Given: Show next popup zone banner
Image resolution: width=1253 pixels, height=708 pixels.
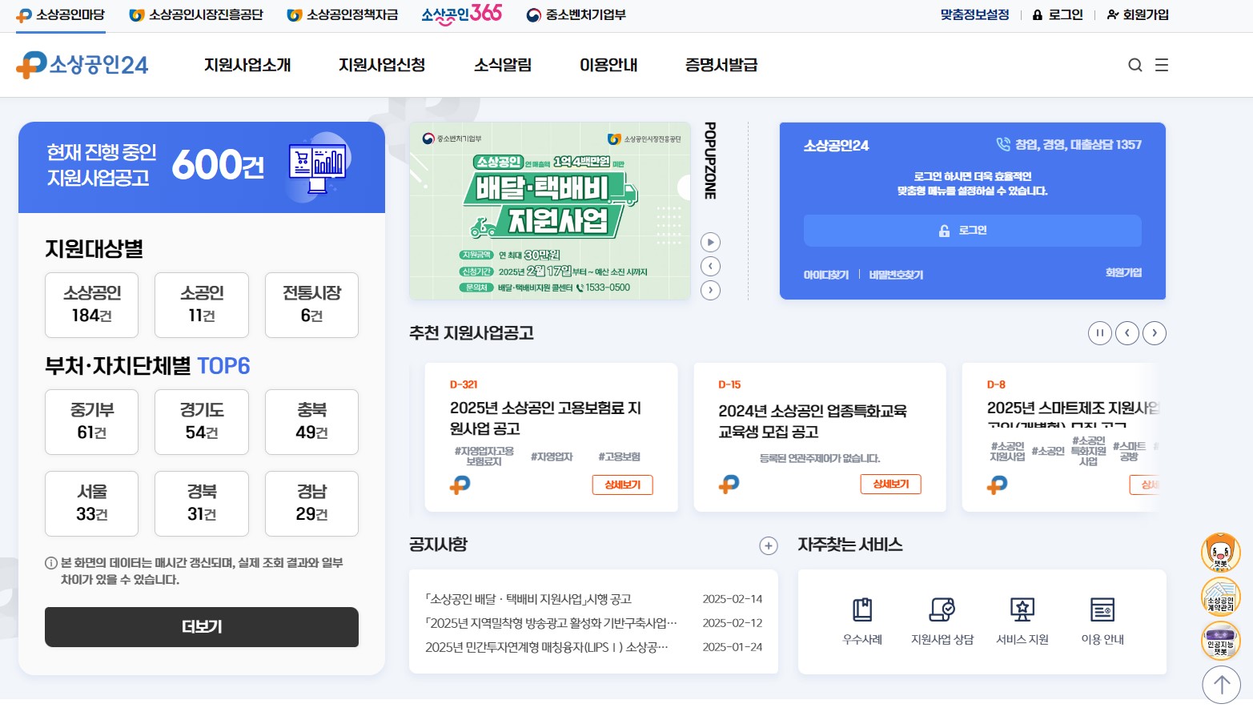Looking at the screenshot, I should pyautogui.click(x=710, y=290).
